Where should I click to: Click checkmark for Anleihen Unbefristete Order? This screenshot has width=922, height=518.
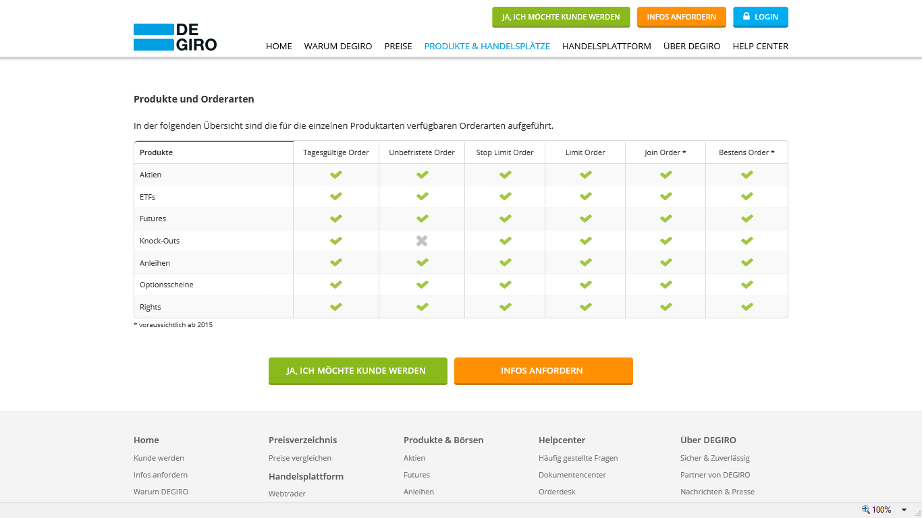tap(422, 263)
